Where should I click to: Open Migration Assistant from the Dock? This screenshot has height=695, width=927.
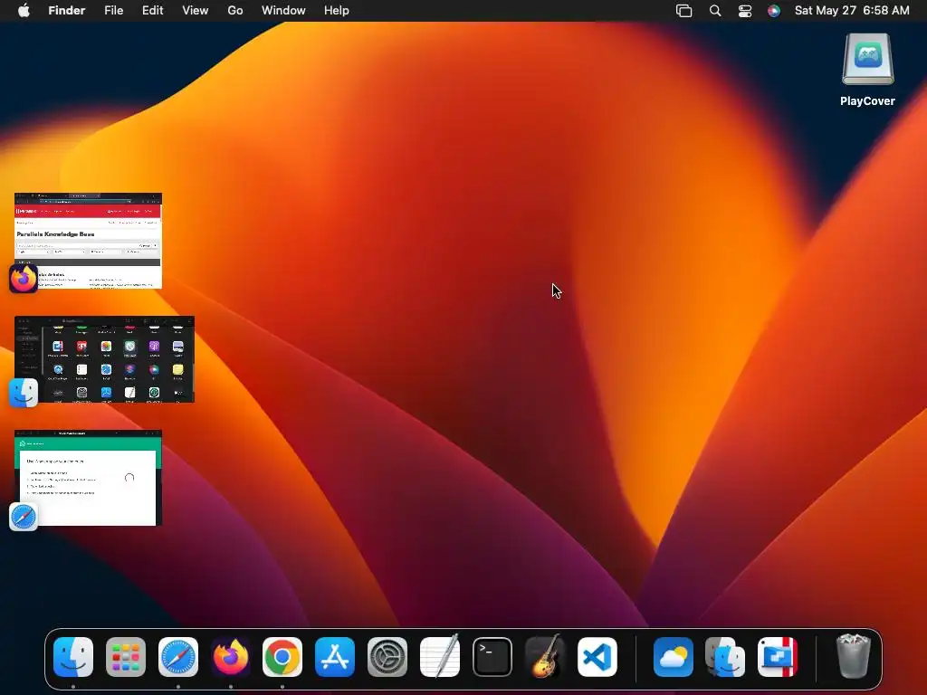[725, 657]
